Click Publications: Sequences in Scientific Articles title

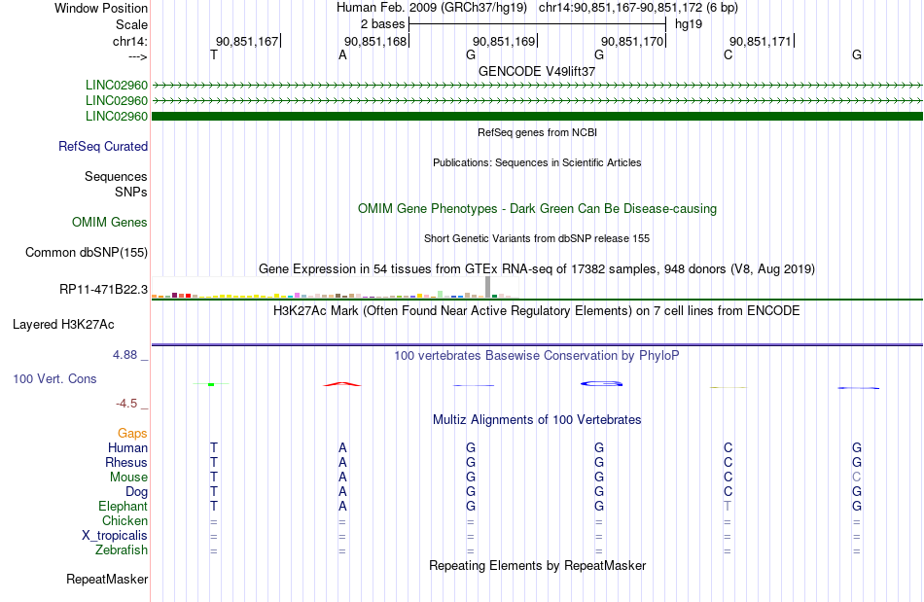pyautogui.click(x=537, y=162)
